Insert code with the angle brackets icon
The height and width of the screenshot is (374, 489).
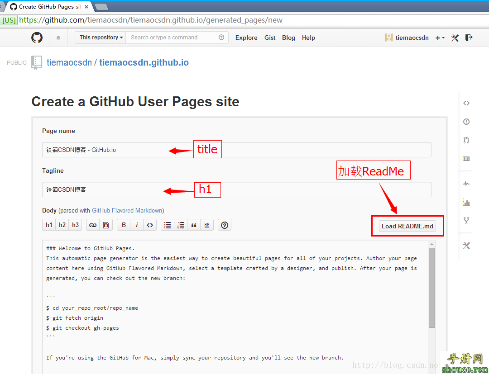pos(150,225)
